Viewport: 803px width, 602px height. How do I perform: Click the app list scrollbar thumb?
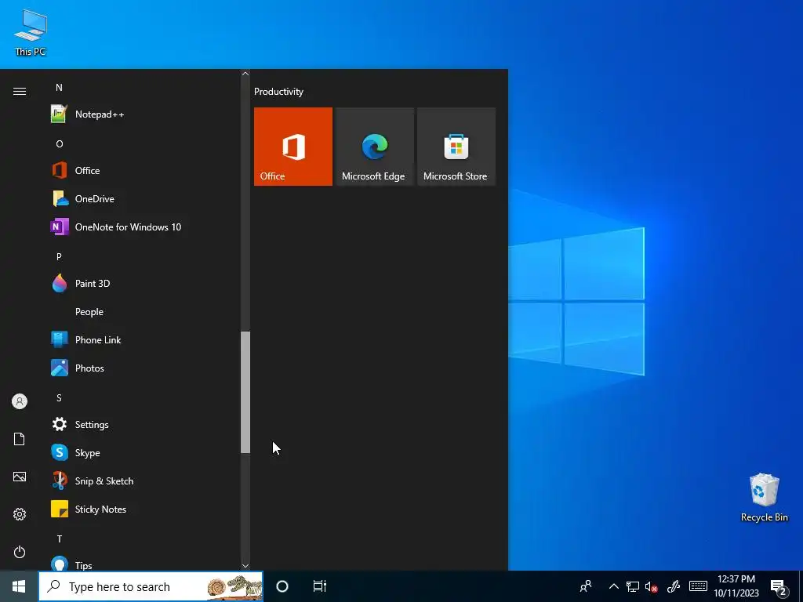pos(245,392)
